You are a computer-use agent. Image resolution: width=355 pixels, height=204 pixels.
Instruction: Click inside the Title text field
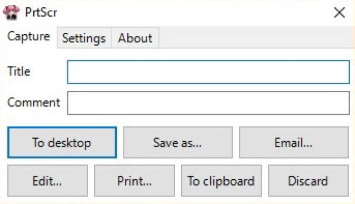tap(208, 72)
